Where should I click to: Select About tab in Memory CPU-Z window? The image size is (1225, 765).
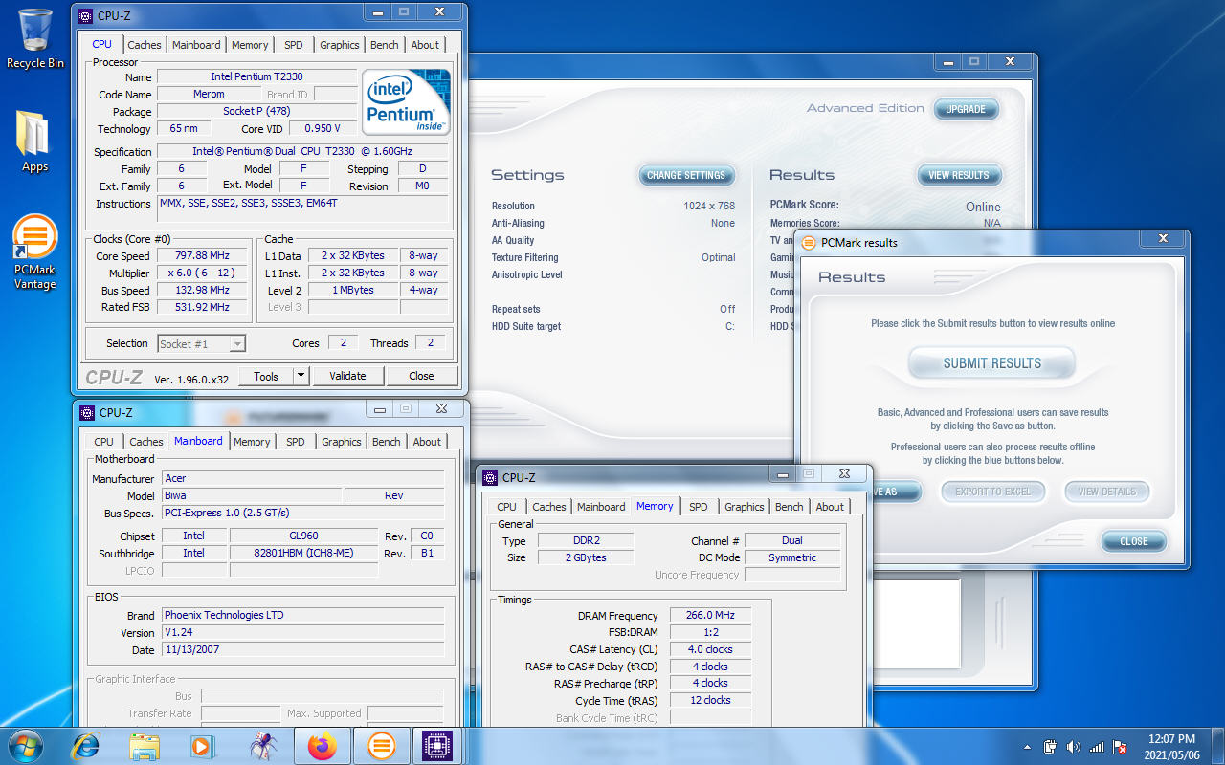click(x=830, y=507)
